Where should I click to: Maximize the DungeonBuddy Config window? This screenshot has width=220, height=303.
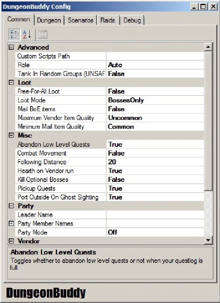pos(203,6)
